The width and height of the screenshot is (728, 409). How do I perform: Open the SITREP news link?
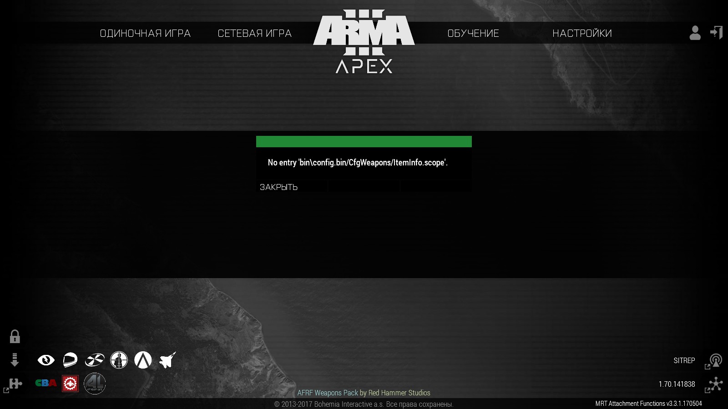click(x=684, y=360)
